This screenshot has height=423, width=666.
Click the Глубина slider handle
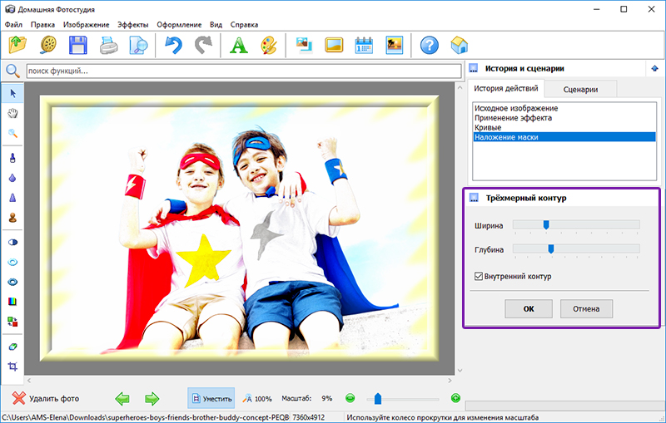pyautogui.click(x=551, y=248)
